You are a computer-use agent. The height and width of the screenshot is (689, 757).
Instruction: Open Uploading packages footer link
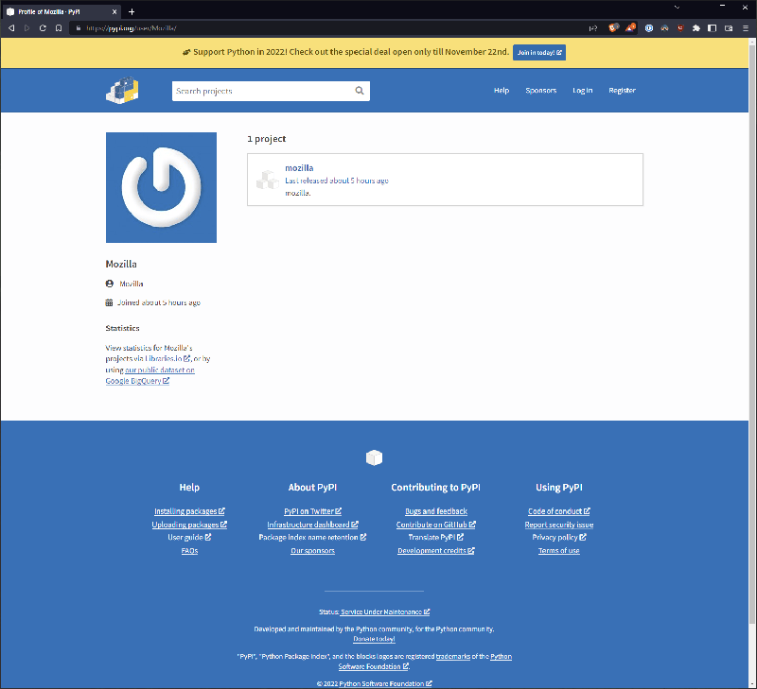pos(189,525)
